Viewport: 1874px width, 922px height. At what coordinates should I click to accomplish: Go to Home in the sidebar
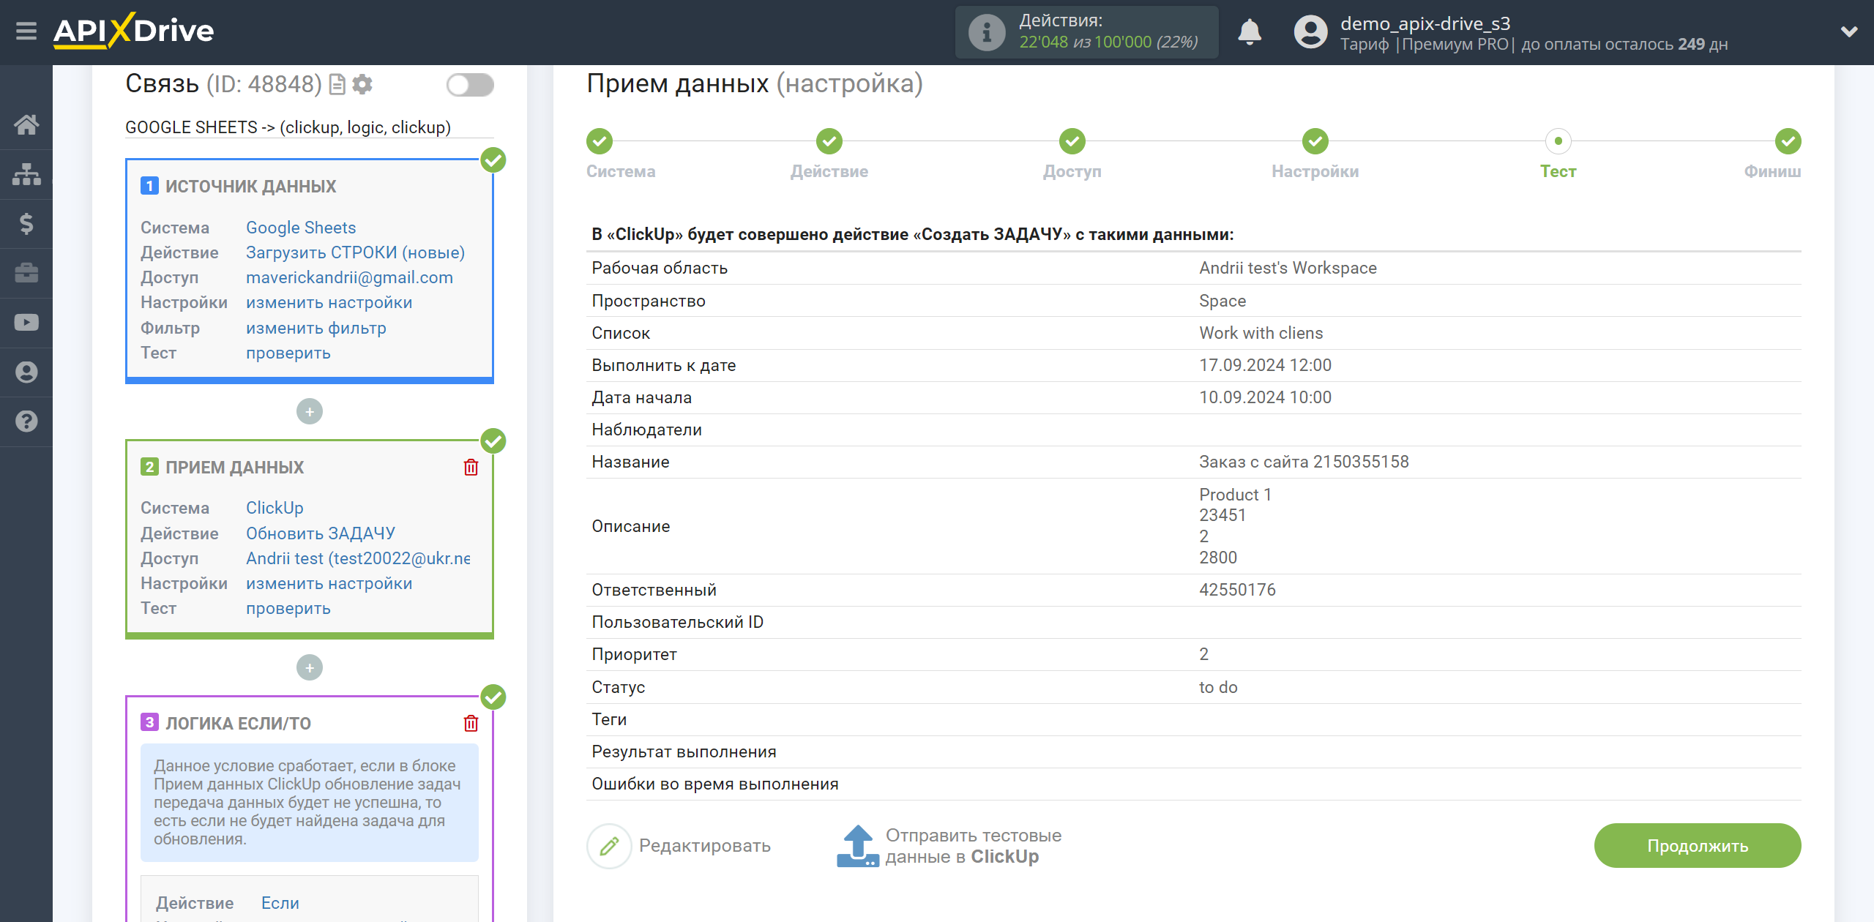(26, 124)
